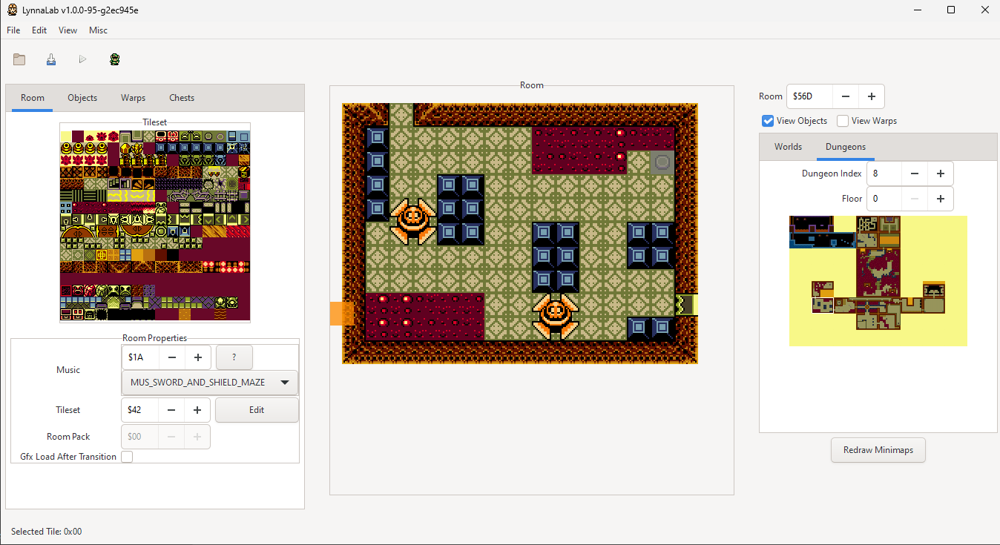Decrease the Tileset index

172,410
